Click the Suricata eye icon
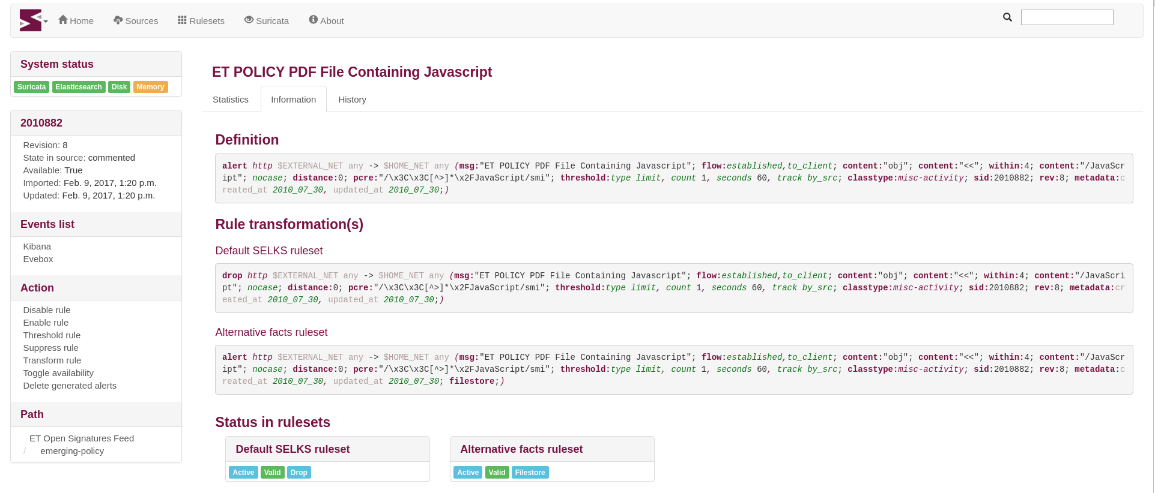 pos(249,20)
